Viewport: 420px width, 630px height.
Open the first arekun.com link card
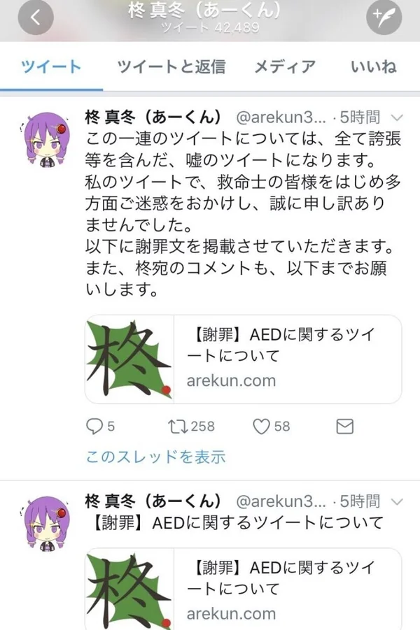click(243, 359)
